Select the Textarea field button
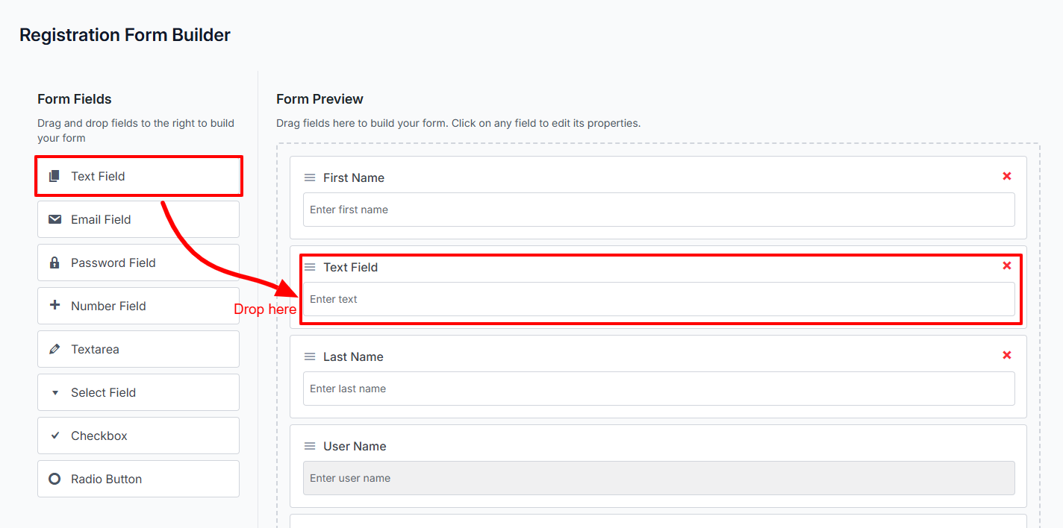This screenshot has width=1063, height=528. click(138, 349)
